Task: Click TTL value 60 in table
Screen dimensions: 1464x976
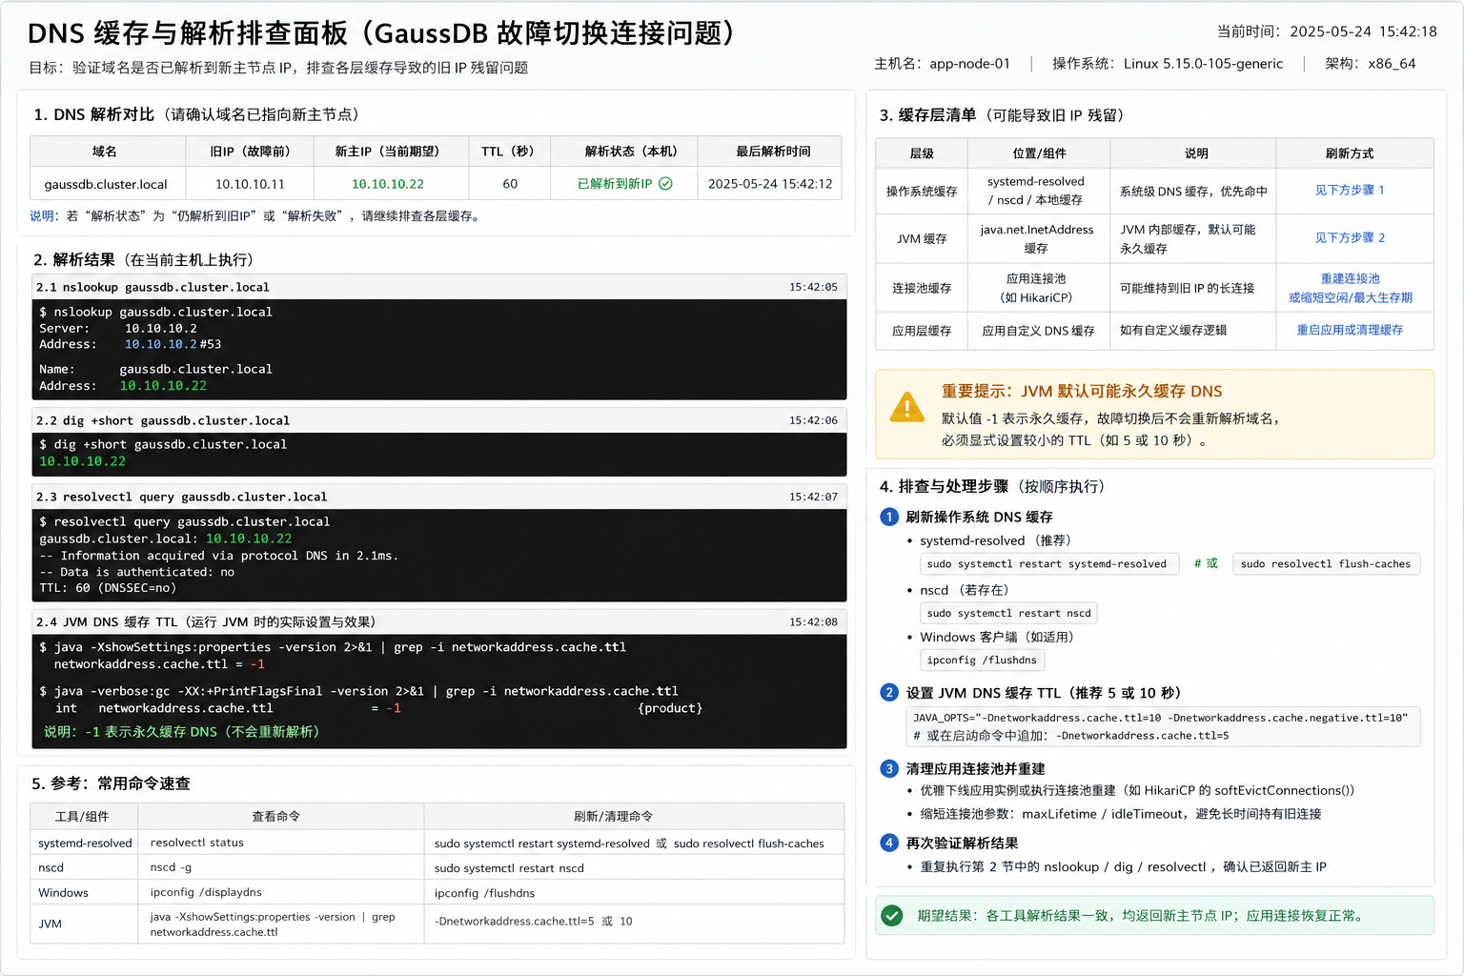Action: pos(510,184)
